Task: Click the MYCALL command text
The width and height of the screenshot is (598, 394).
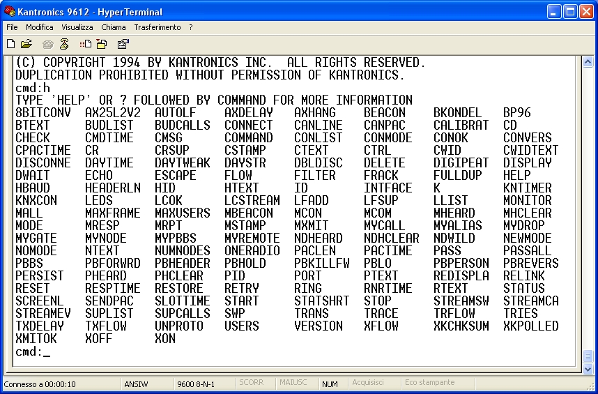Action: (x=385, y=226)
